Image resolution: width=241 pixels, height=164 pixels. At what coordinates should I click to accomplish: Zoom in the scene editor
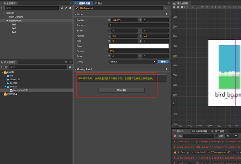click(x=174, y=7)
